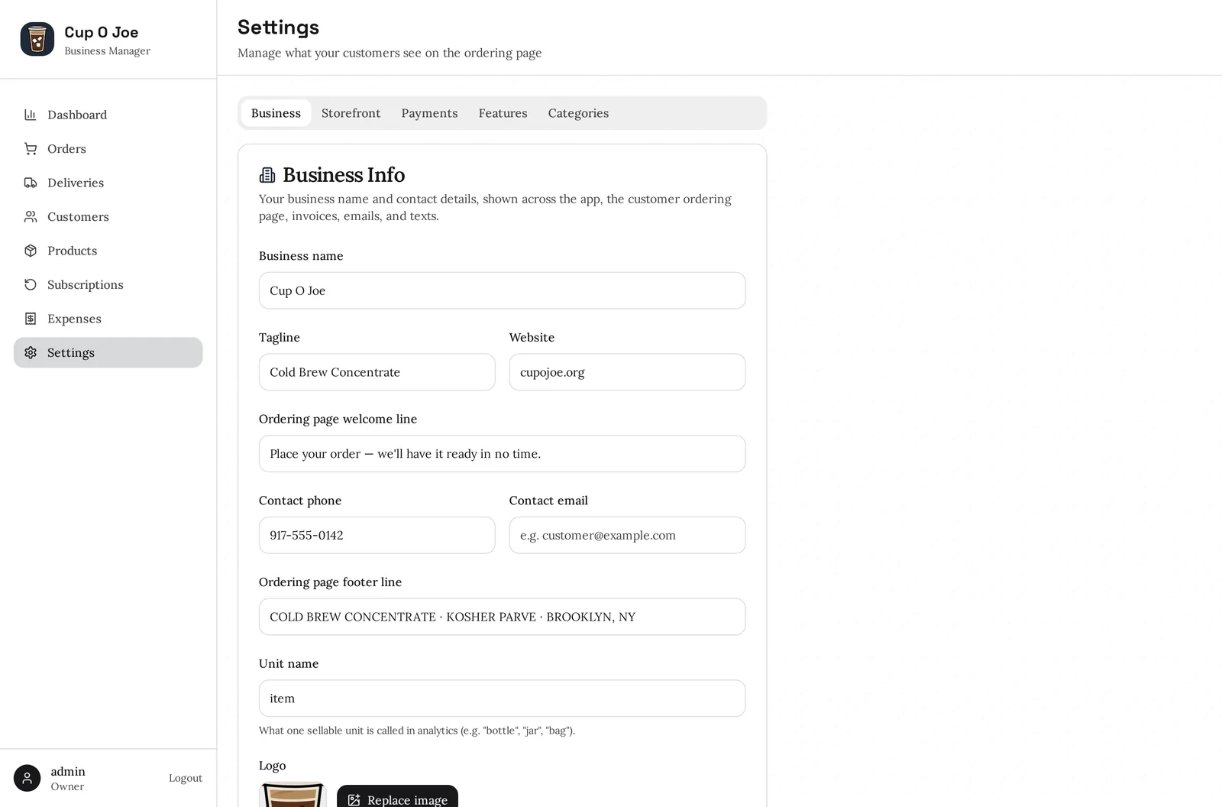Navigate to Customers section
This screenshot has width=1222, height=807.
point(108,217)
